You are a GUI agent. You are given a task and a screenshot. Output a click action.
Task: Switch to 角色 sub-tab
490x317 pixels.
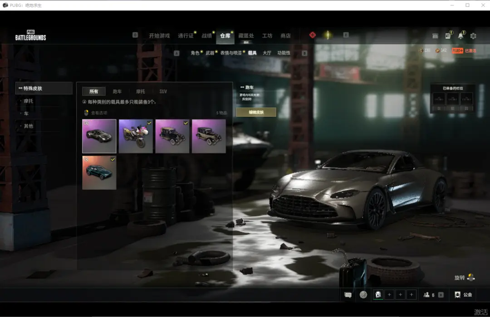click(x=195, y=53)
